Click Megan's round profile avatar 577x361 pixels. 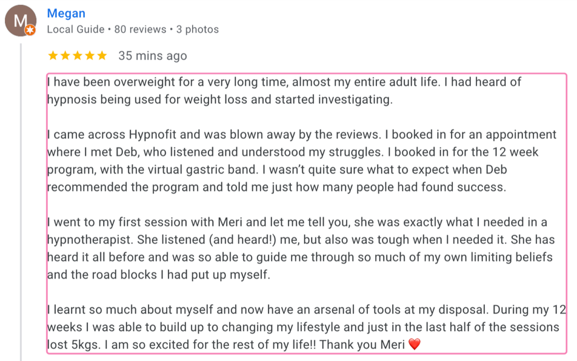pos(20,21)
